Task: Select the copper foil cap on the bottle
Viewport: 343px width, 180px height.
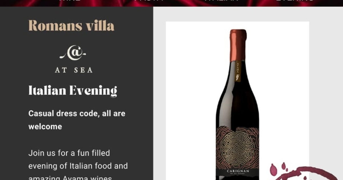Action: coord(238,45)
